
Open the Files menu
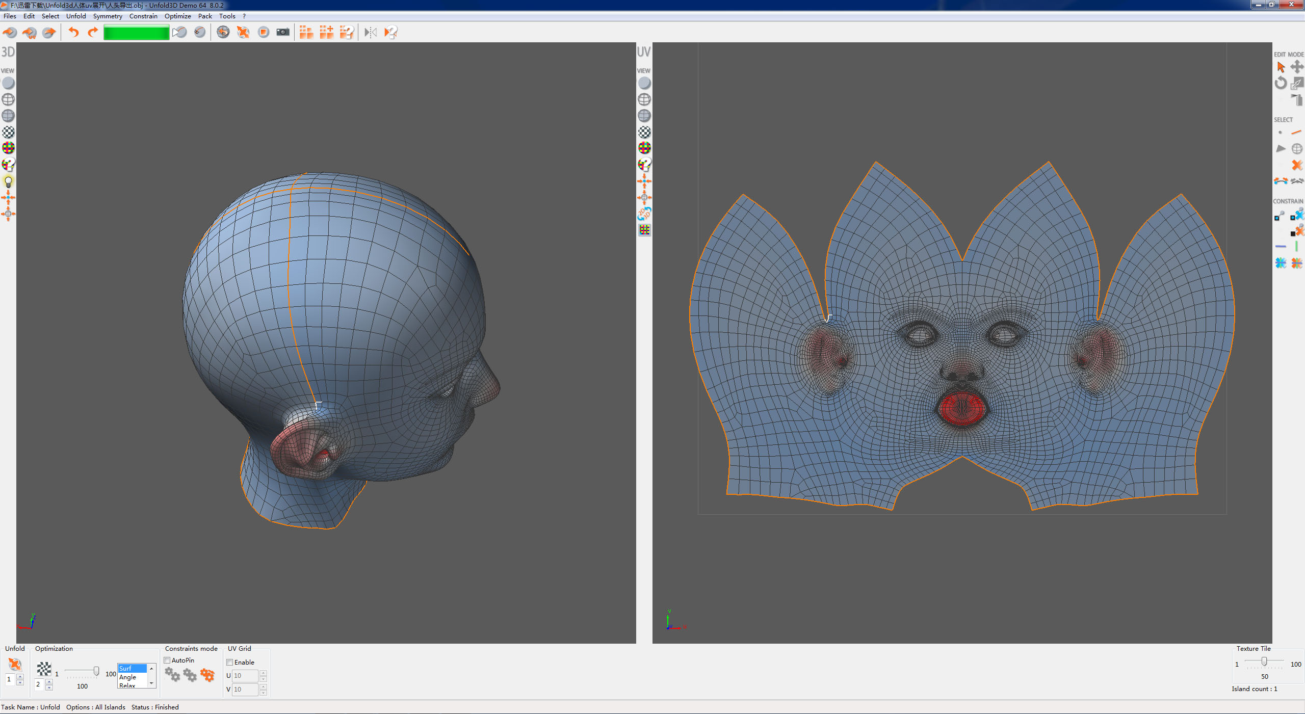coord(10,16)
